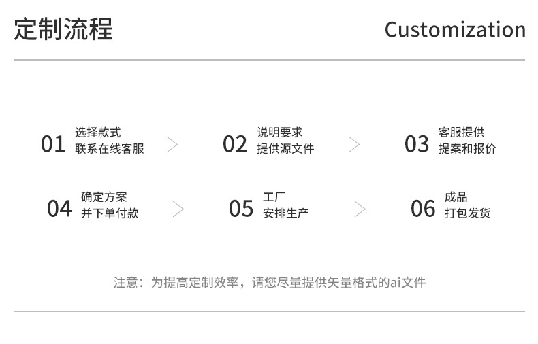Click the 并下单付款 label
Screen dimensions: 538x344
point(110,213)
